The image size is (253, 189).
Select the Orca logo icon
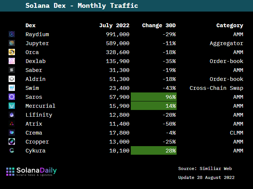pyautogui.click(x=12, y=52)
